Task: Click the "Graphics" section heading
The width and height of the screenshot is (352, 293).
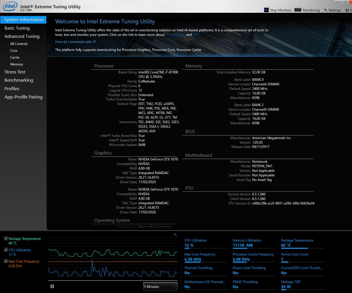Action: coord(103,153)
